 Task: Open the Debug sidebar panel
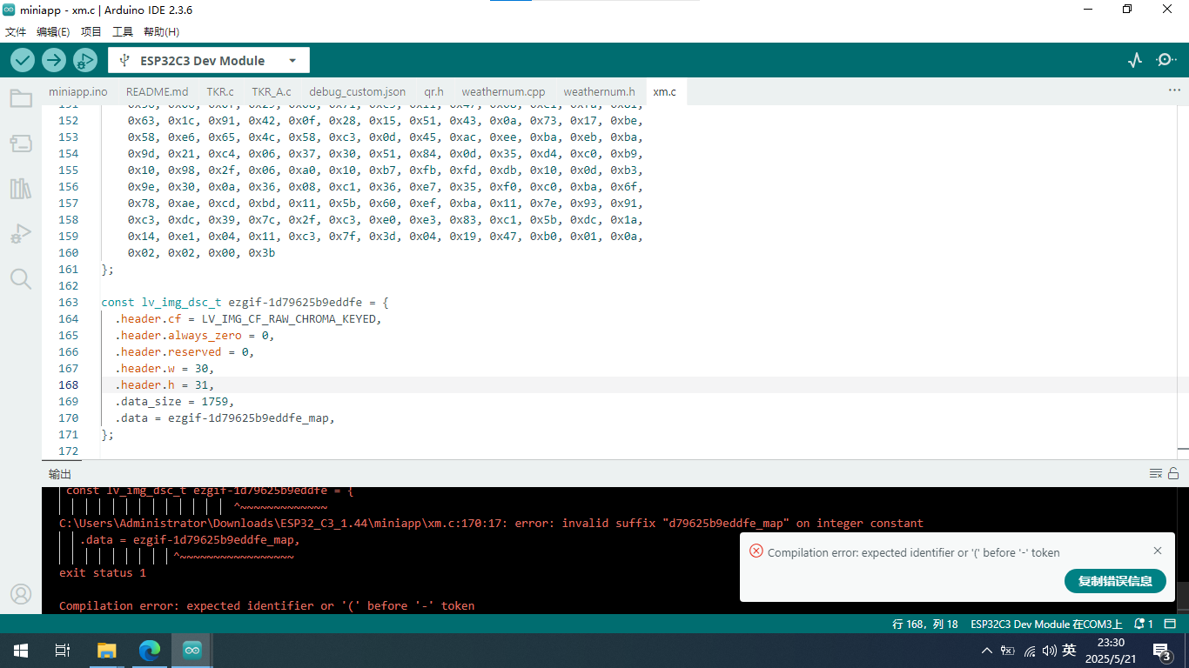point(21,233)
